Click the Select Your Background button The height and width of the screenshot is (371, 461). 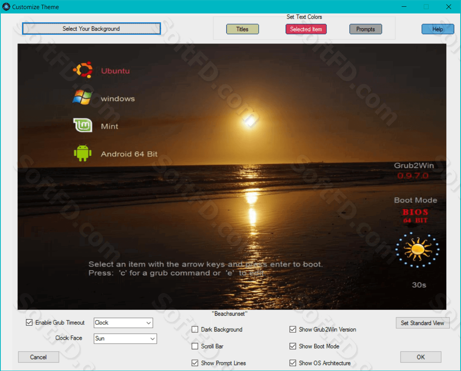[91, 29]
